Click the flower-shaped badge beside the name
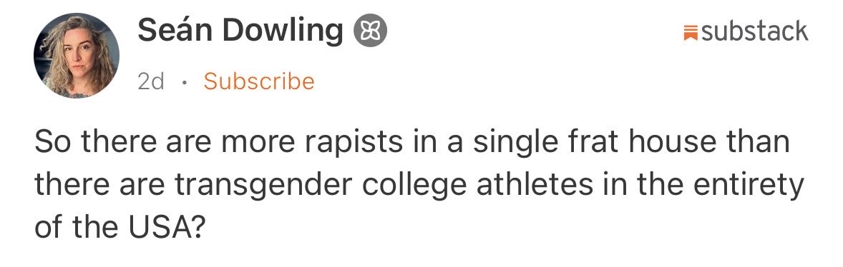 click(x=370, y=31)
